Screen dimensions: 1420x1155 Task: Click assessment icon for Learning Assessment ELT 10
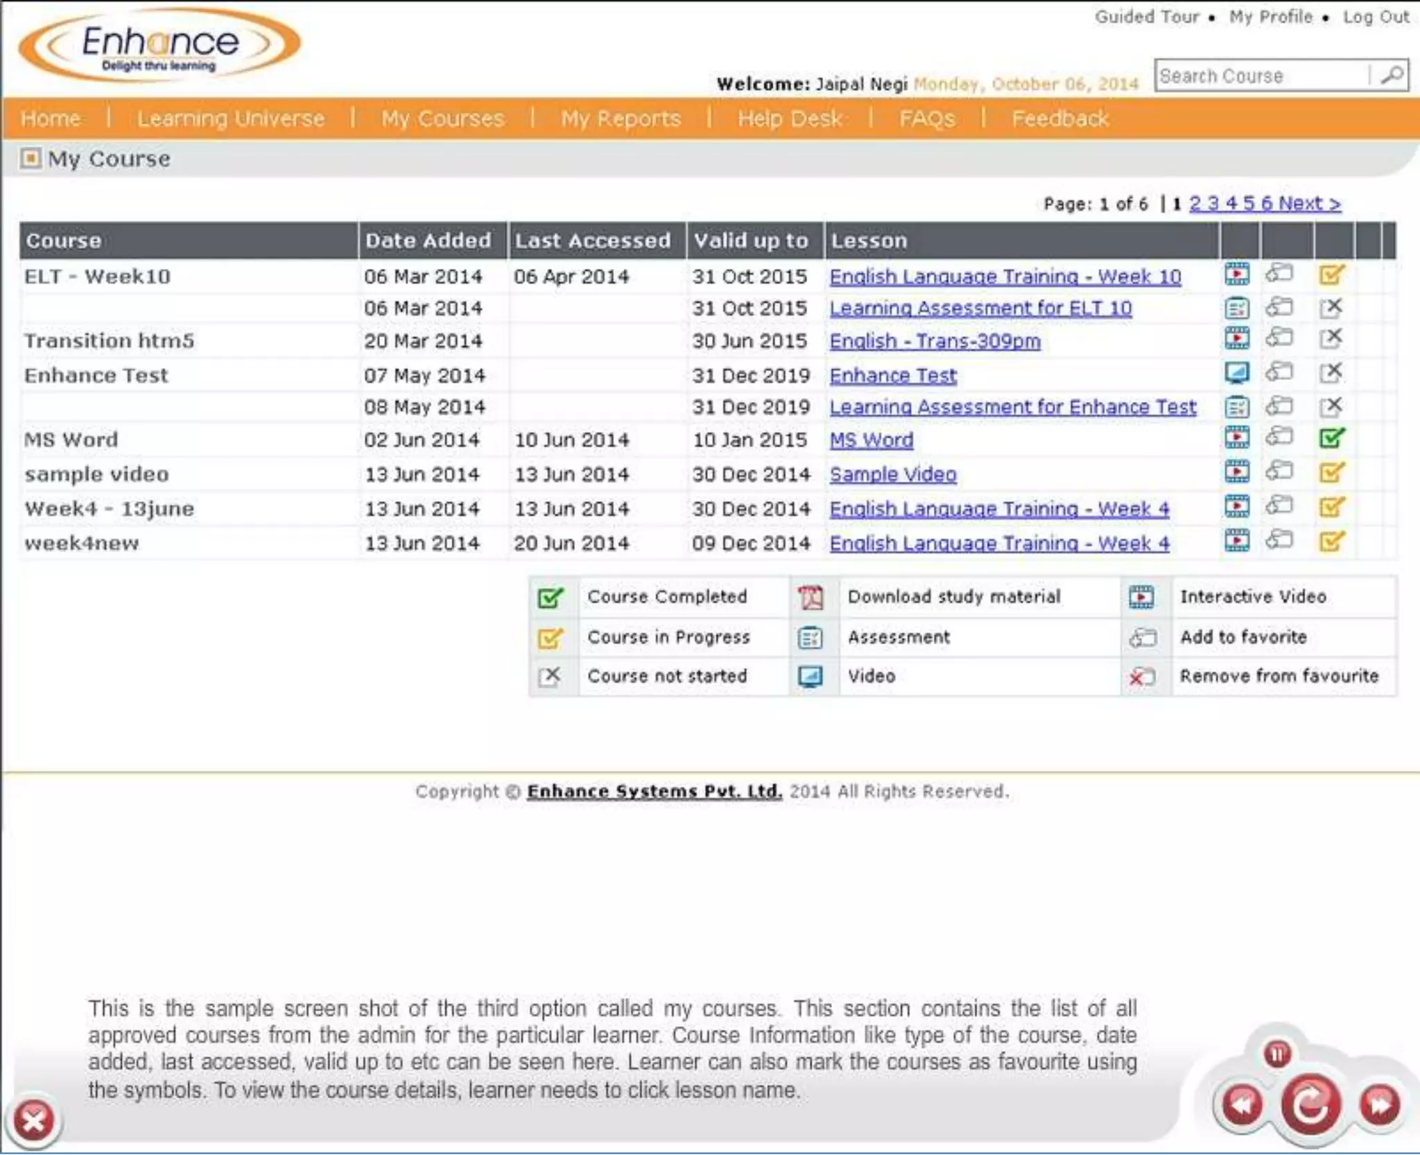1237,308
